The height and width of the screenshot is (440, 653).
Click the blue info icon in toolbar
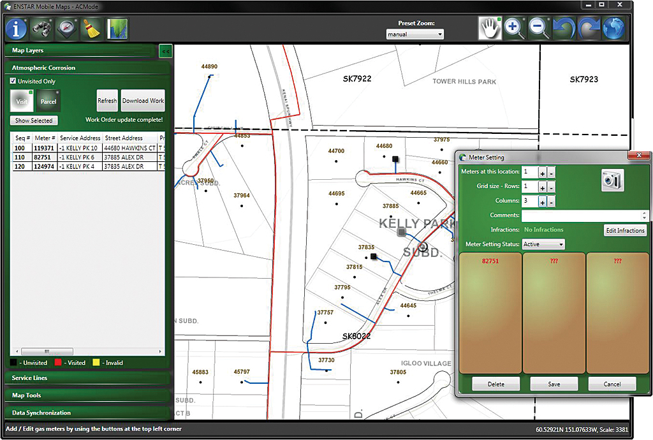[x=17, y=29]
